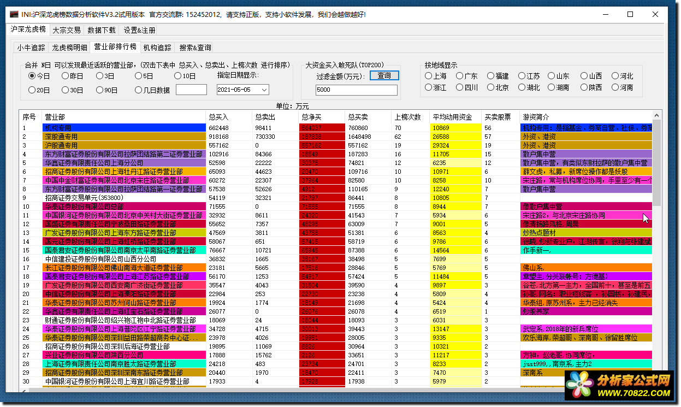This screenshot has height=407, width=681.
Task: Choose the 北京 region radio button
Action: pyautogui.click(x=498, y=87)
